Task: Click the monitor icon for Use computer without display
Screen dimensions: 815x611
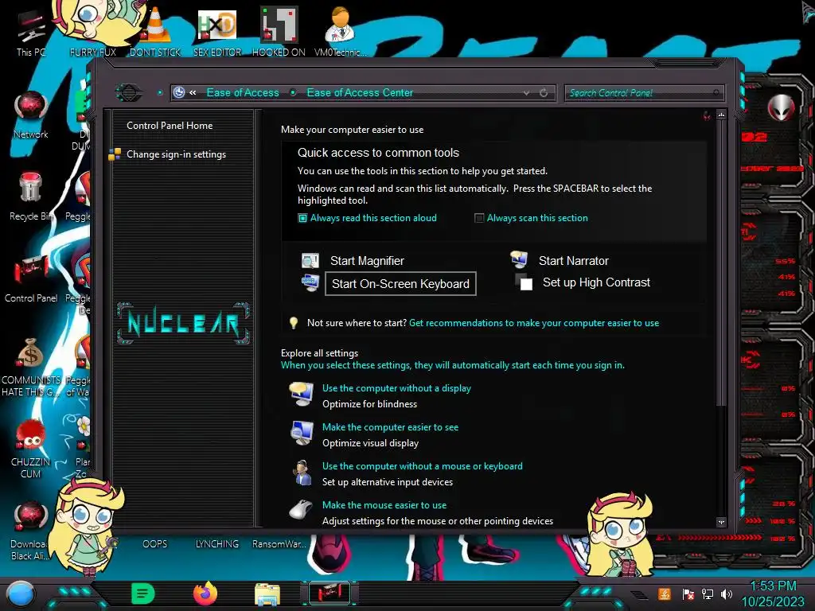Action: click(x=302, y=395)
